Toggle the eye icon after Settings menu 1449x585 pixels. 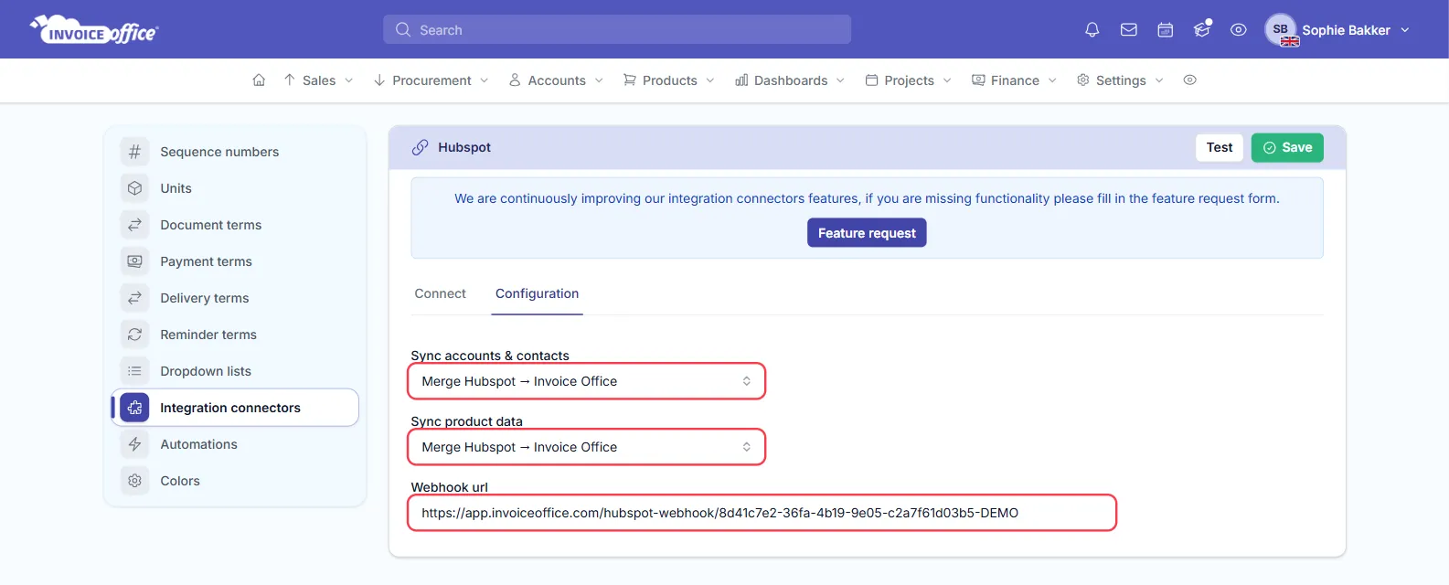pyautogui.click(x=1189, y=80)
